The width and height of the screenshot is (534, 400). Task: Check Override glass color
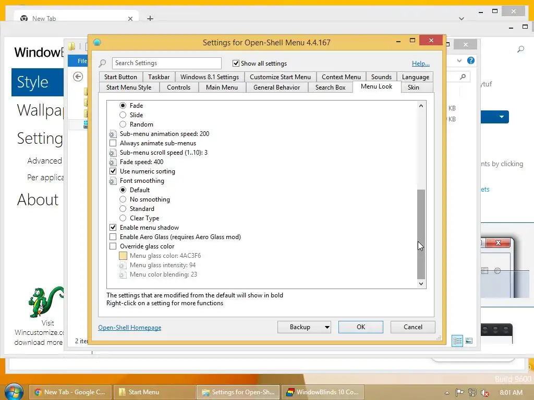tap(113, 246)
